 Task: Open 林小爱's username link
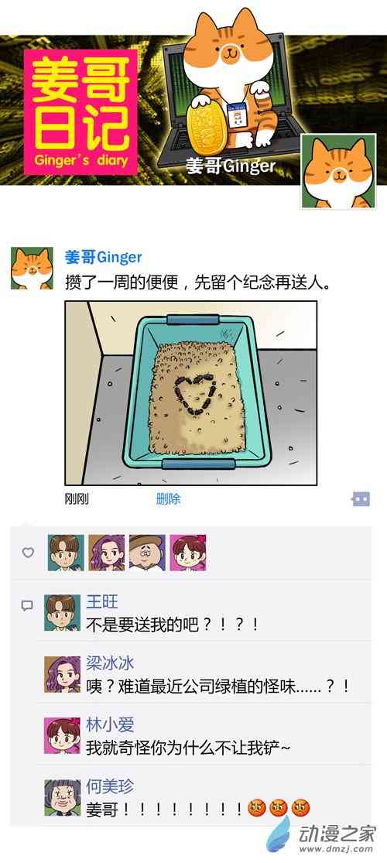click(x=110, y=725)
